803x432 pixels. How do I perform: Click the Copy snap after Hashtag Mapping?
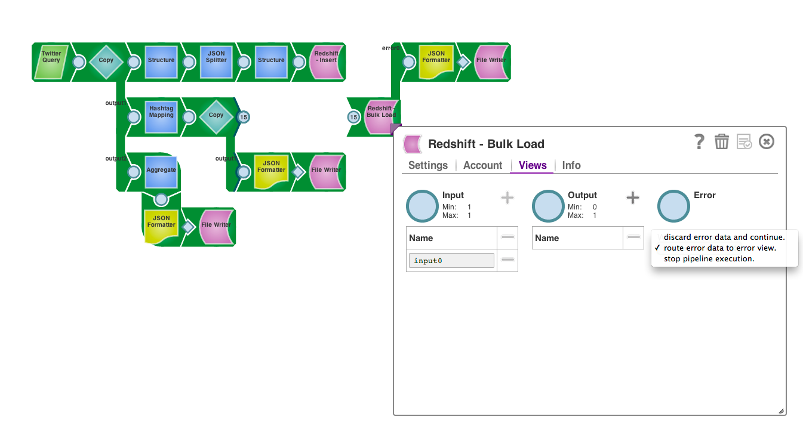pyautogui.click(x=216, y=116)
